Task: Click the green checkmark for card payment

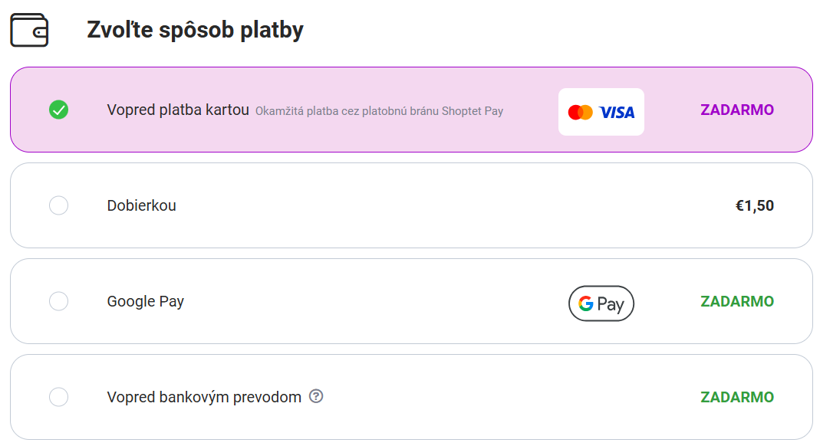Action: click(x=58, y=110)
